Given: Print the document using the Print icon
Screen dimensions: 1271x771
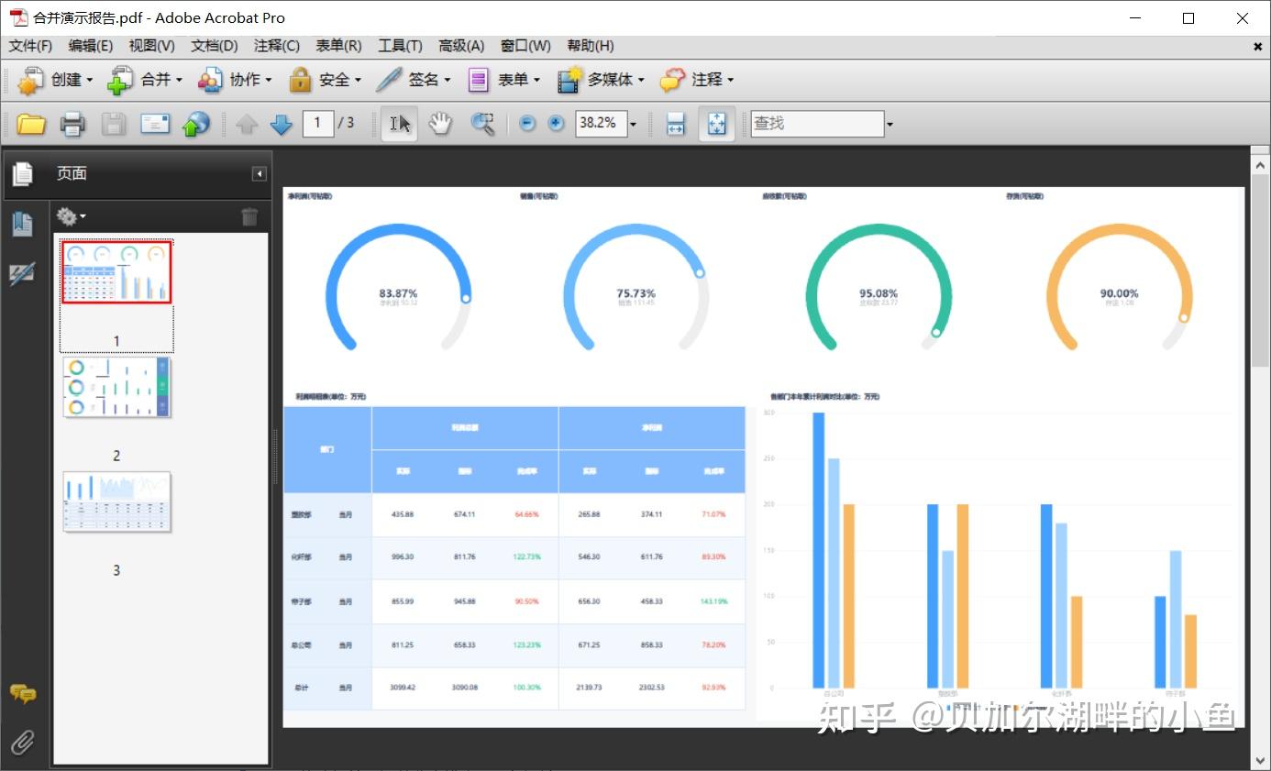Looking at the screenshot, I should tap(72, 123).
